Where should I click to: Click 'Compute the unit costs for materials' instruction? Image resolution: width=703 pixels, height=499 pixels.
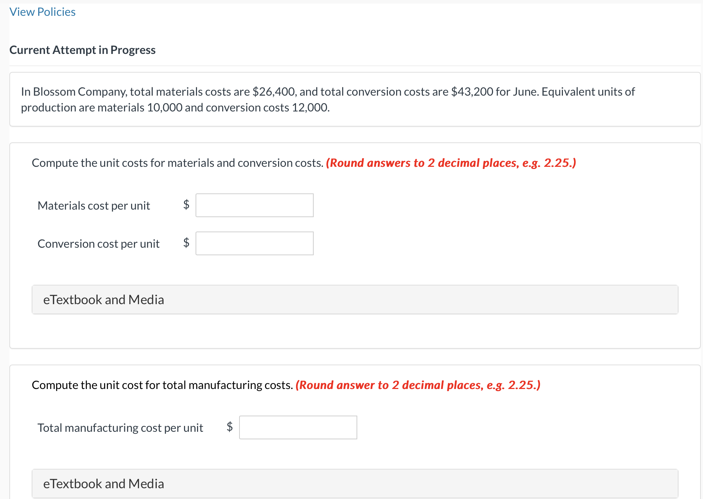(x=178, y=163)
